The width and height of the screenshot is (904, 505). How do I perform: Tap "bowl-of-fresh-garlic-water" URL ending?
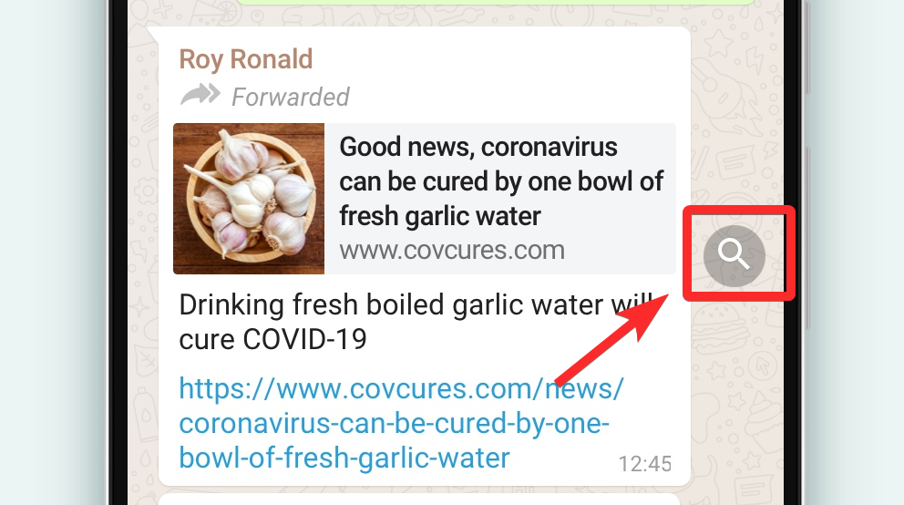tap(344, 457)
